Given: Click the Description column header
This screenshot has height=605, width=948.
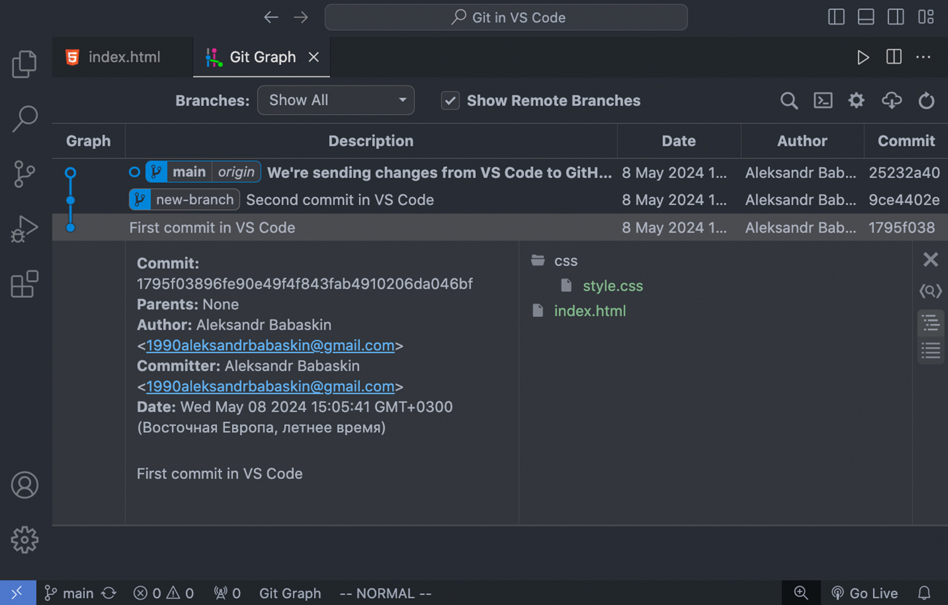Looking at the screenshot, I should coord(371,141).
